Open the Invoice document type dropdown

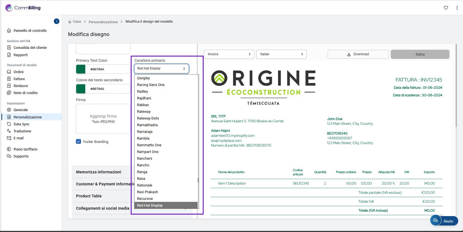pos(229,54)
